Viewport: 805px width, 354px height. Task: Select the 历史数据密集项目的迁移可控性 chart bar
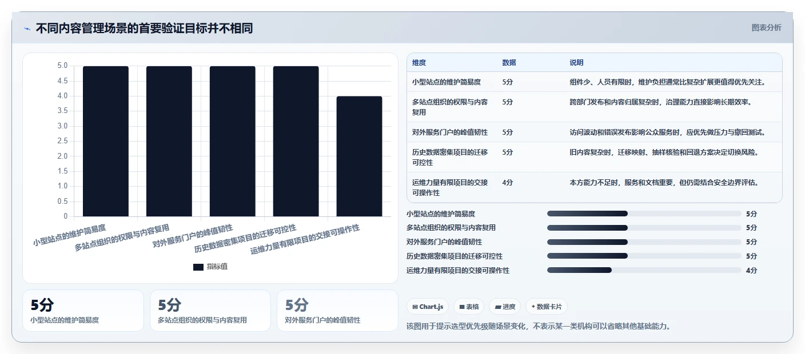point(296,141)
